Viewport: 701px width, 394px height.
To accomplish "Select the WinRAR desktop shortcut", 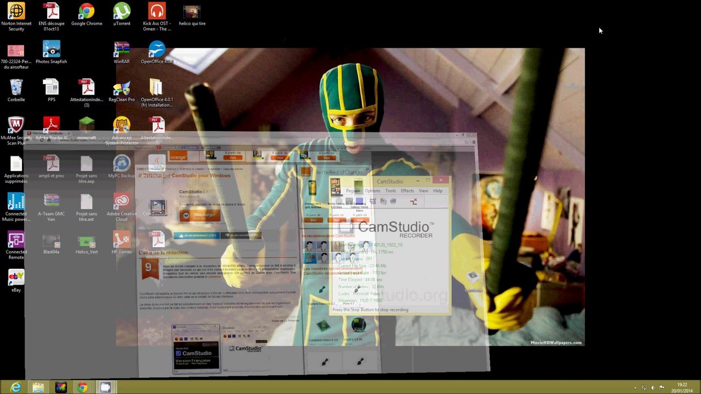I will pyautogui.click(x=122, y=53).
